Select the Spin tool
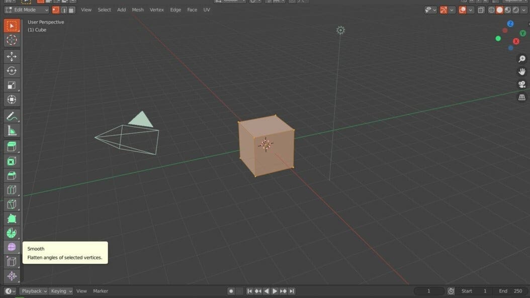The width and height of the screenshot is (530, 298). click(12, 233)
